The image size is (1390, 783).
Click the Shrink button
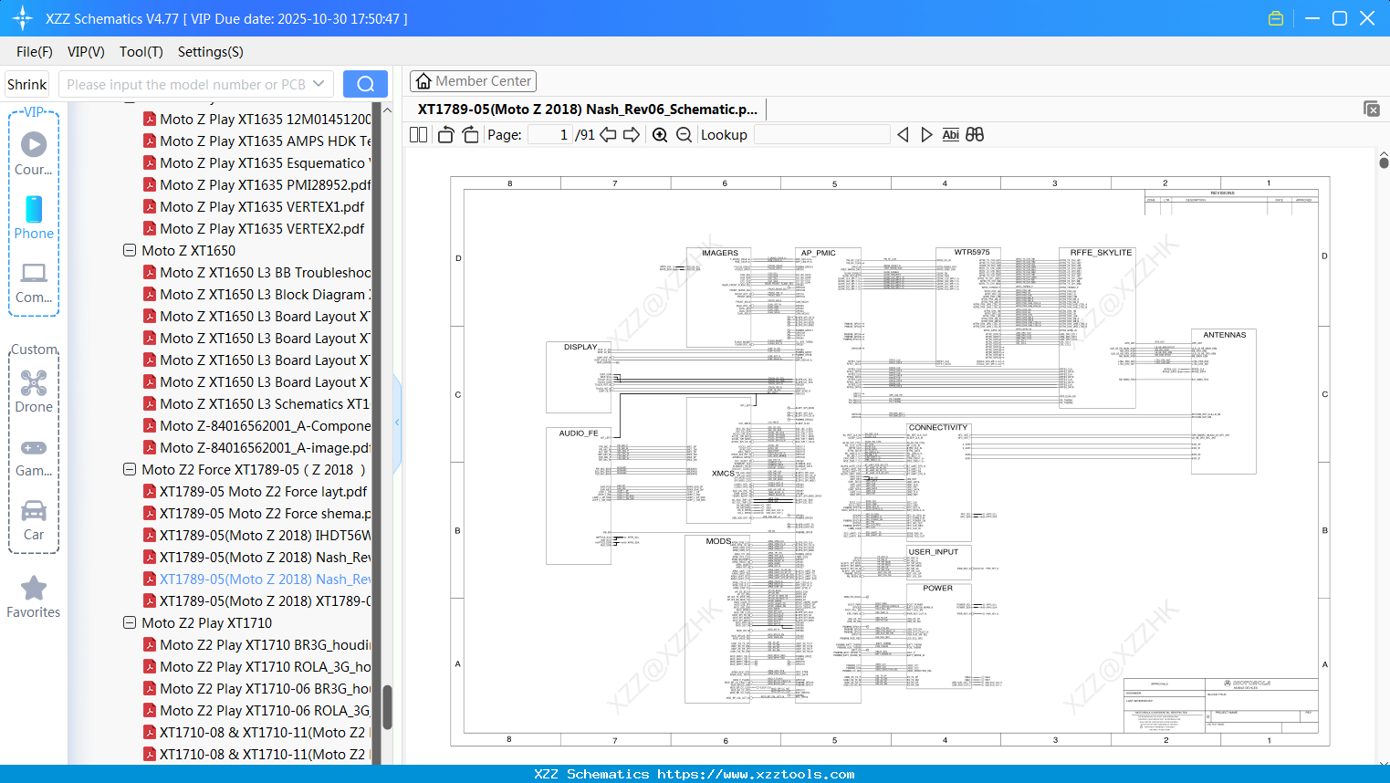27,84
